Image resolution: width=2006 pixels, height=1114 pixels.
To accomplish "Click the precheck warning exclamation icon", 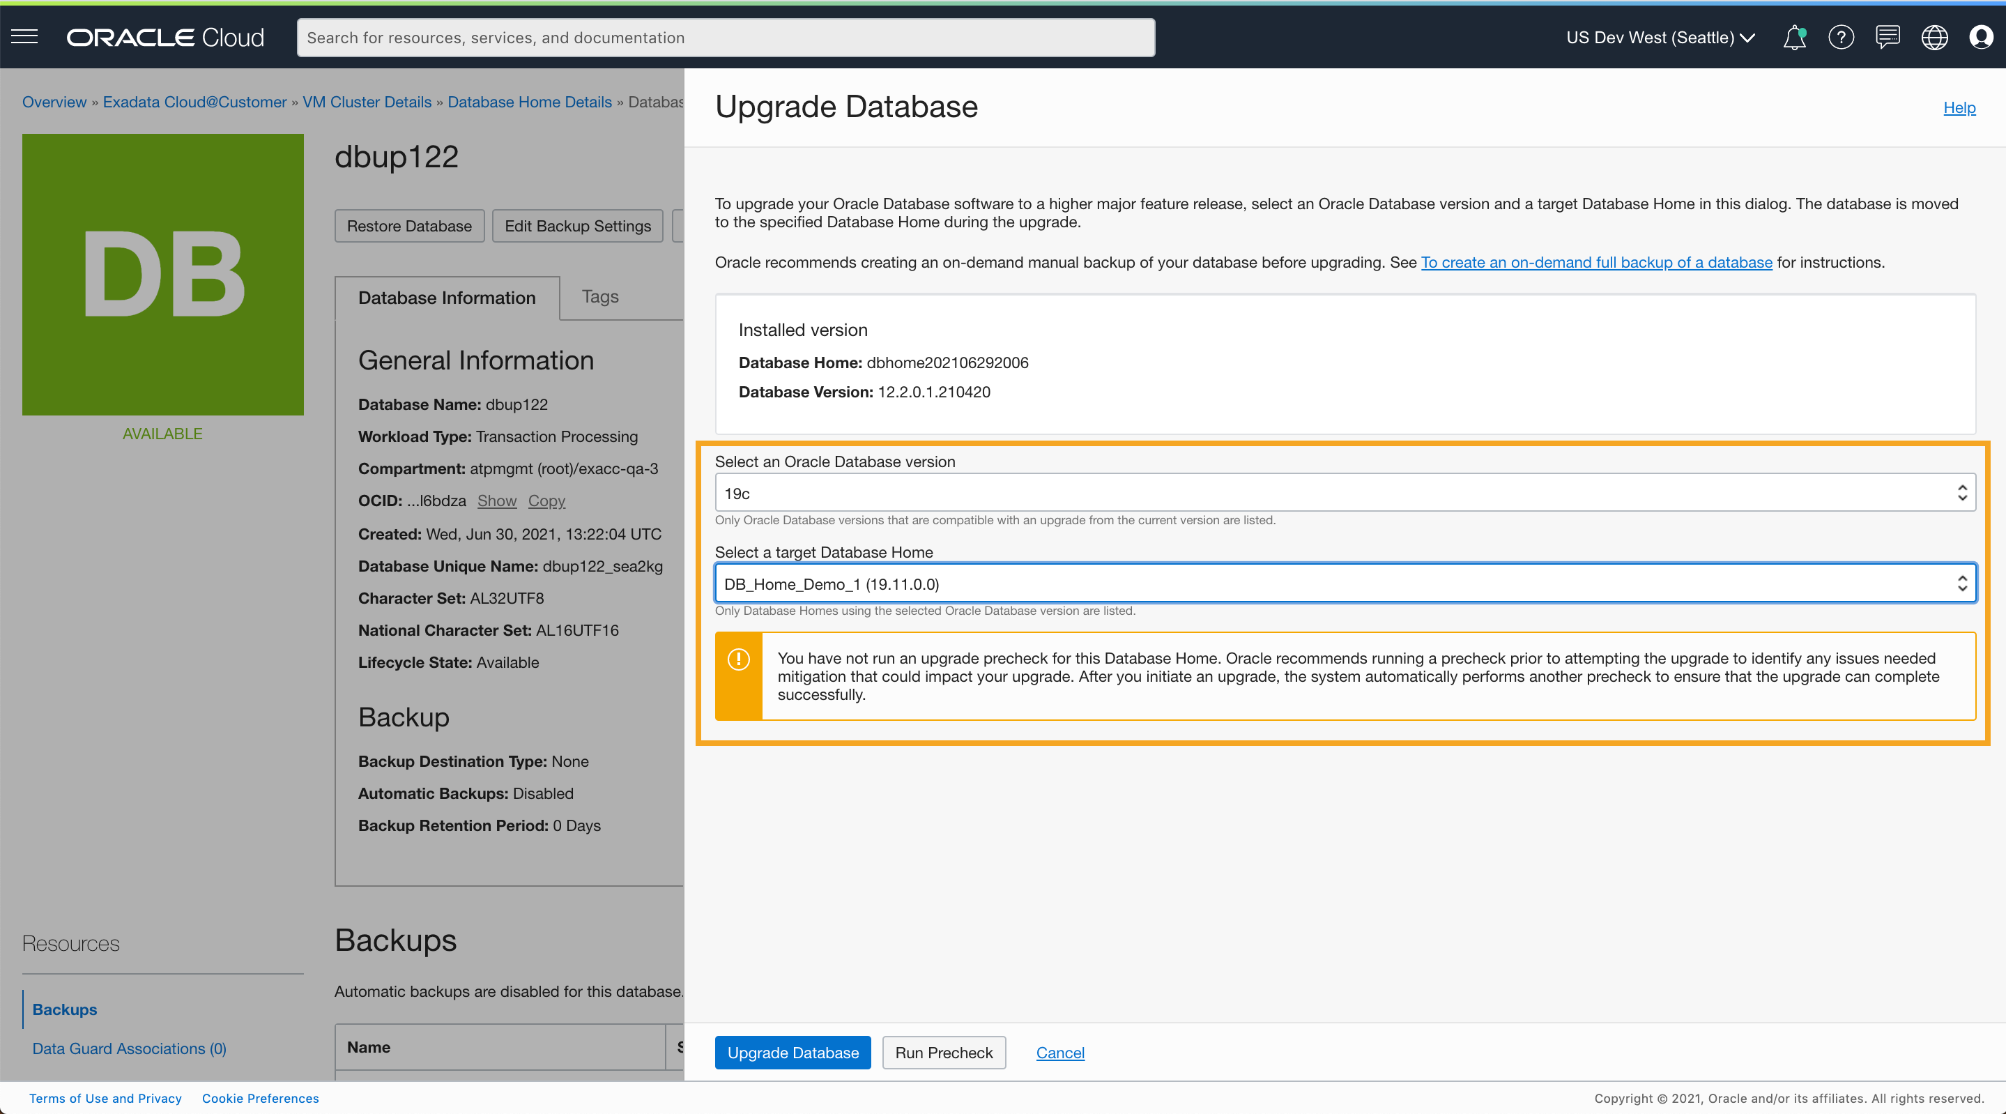I will pyautogui.click(x=738, y=659).
